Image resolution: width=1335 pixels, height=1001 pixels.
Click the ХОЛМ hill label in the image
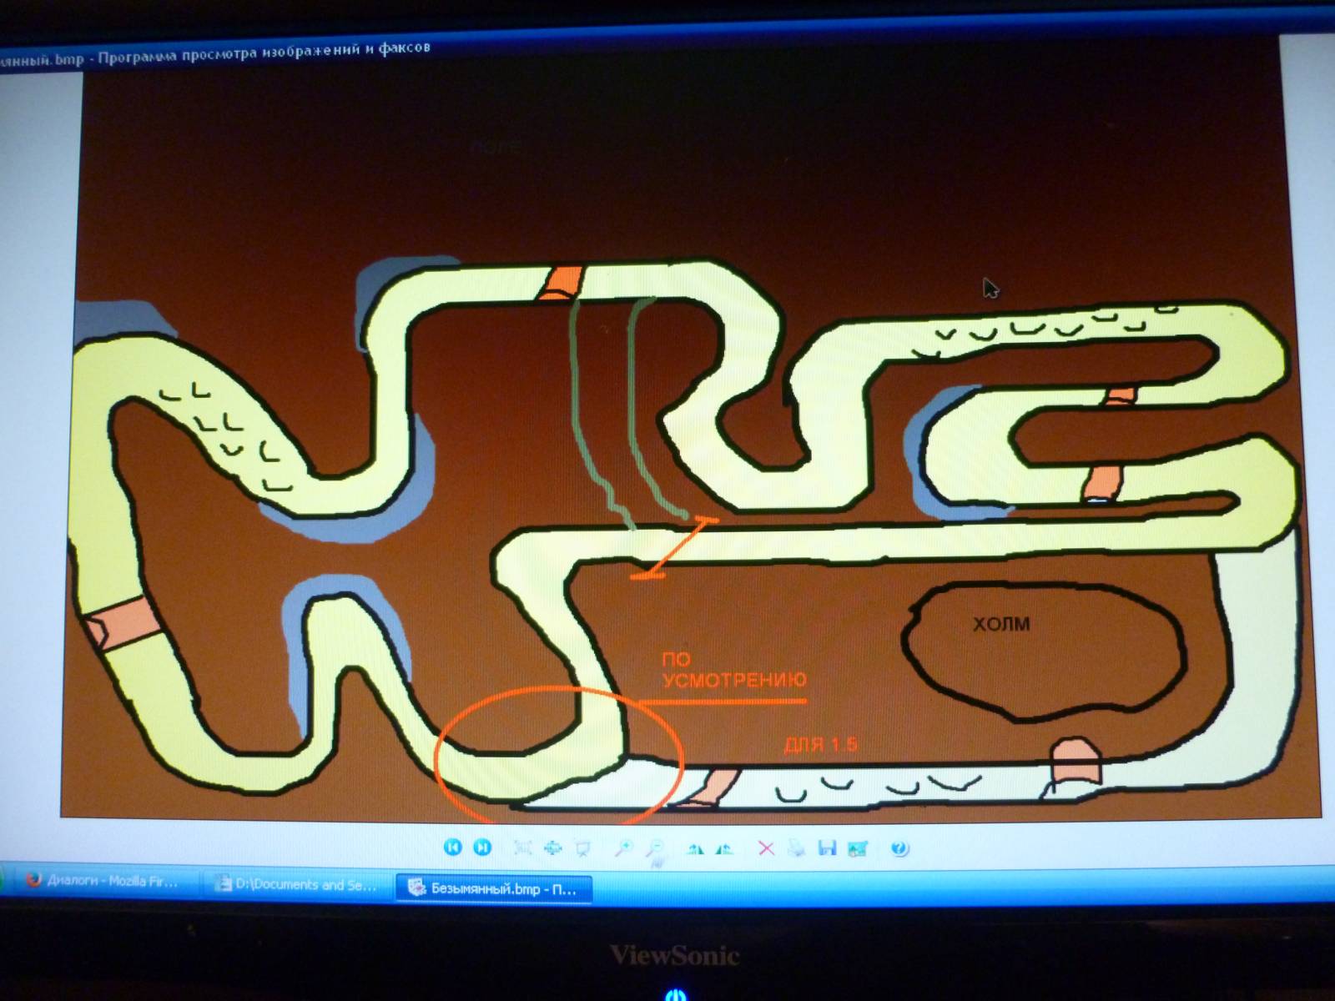(1001, 624)
